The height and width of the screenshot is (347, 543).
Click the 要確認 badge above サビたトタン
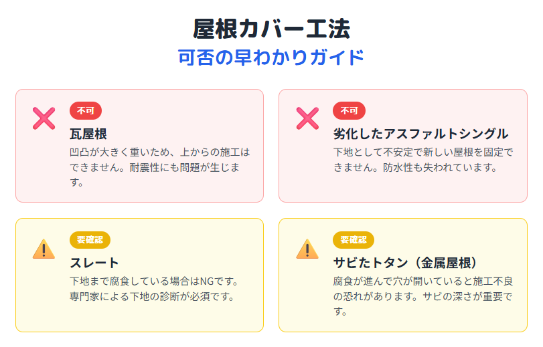pyautogui.click(x=354, y=240)
